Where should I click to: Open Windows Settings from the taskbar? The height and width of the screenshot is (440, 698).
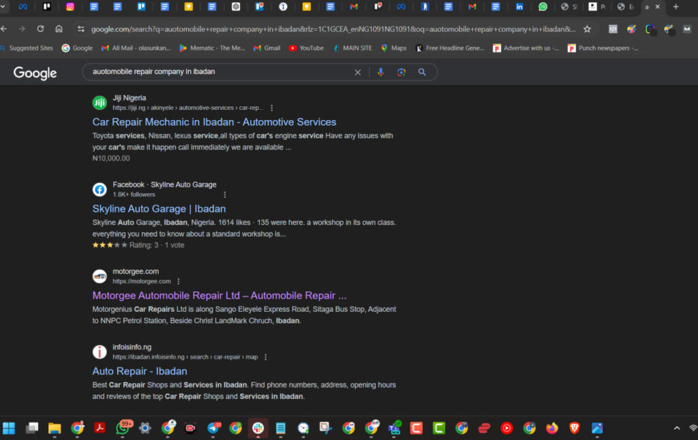[x=145, y=428]
